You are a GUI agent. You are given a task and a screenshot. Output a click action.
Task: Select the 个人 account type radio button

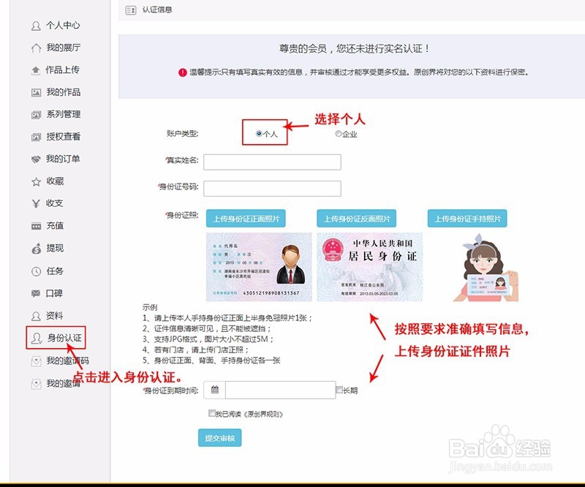coord(259,132)
